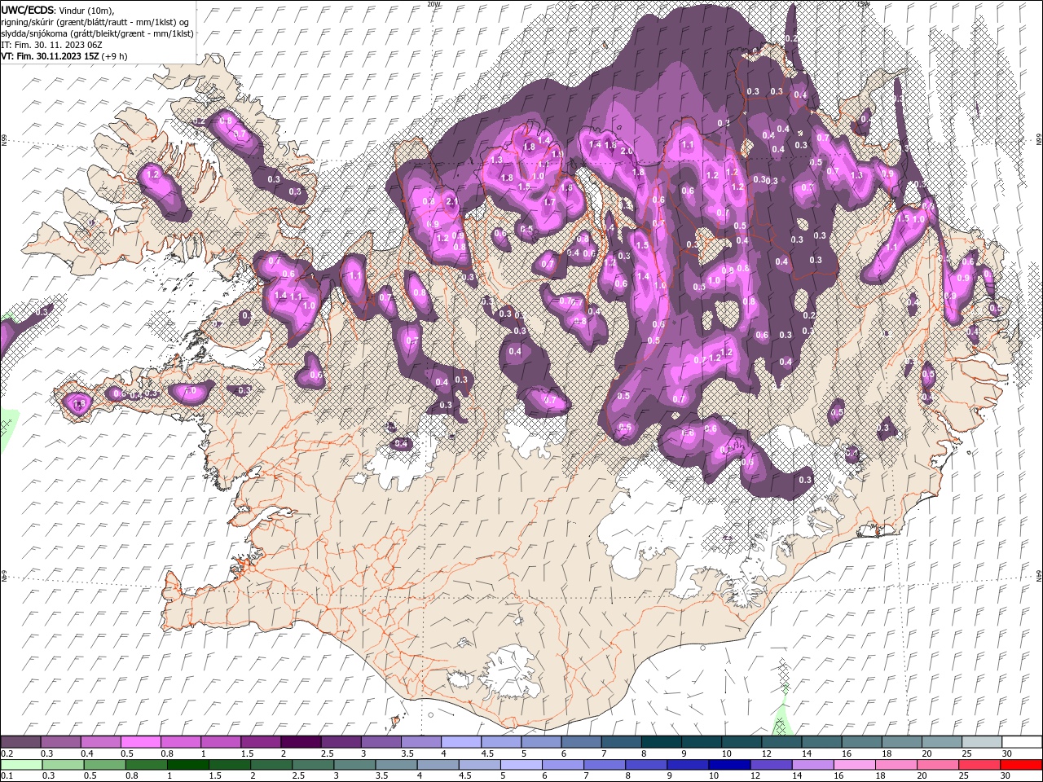The image size is (1043, 782).
Task: Click the grey-teal swatch labeled 18 in top legend
Action: click(x=901, y=742)
